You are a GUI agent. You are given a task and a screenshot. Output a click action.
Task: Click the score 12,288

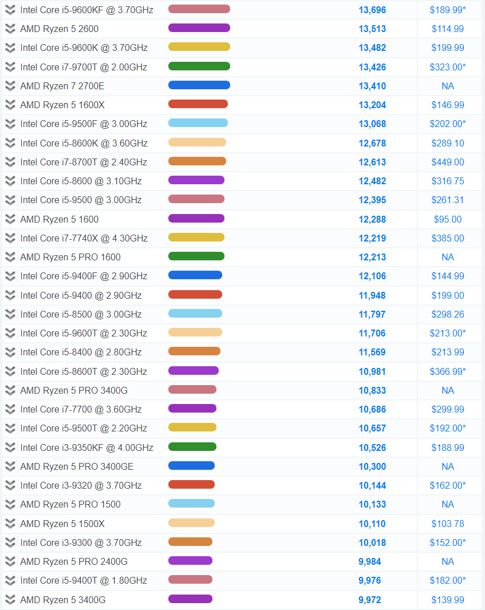coord(372,219)
